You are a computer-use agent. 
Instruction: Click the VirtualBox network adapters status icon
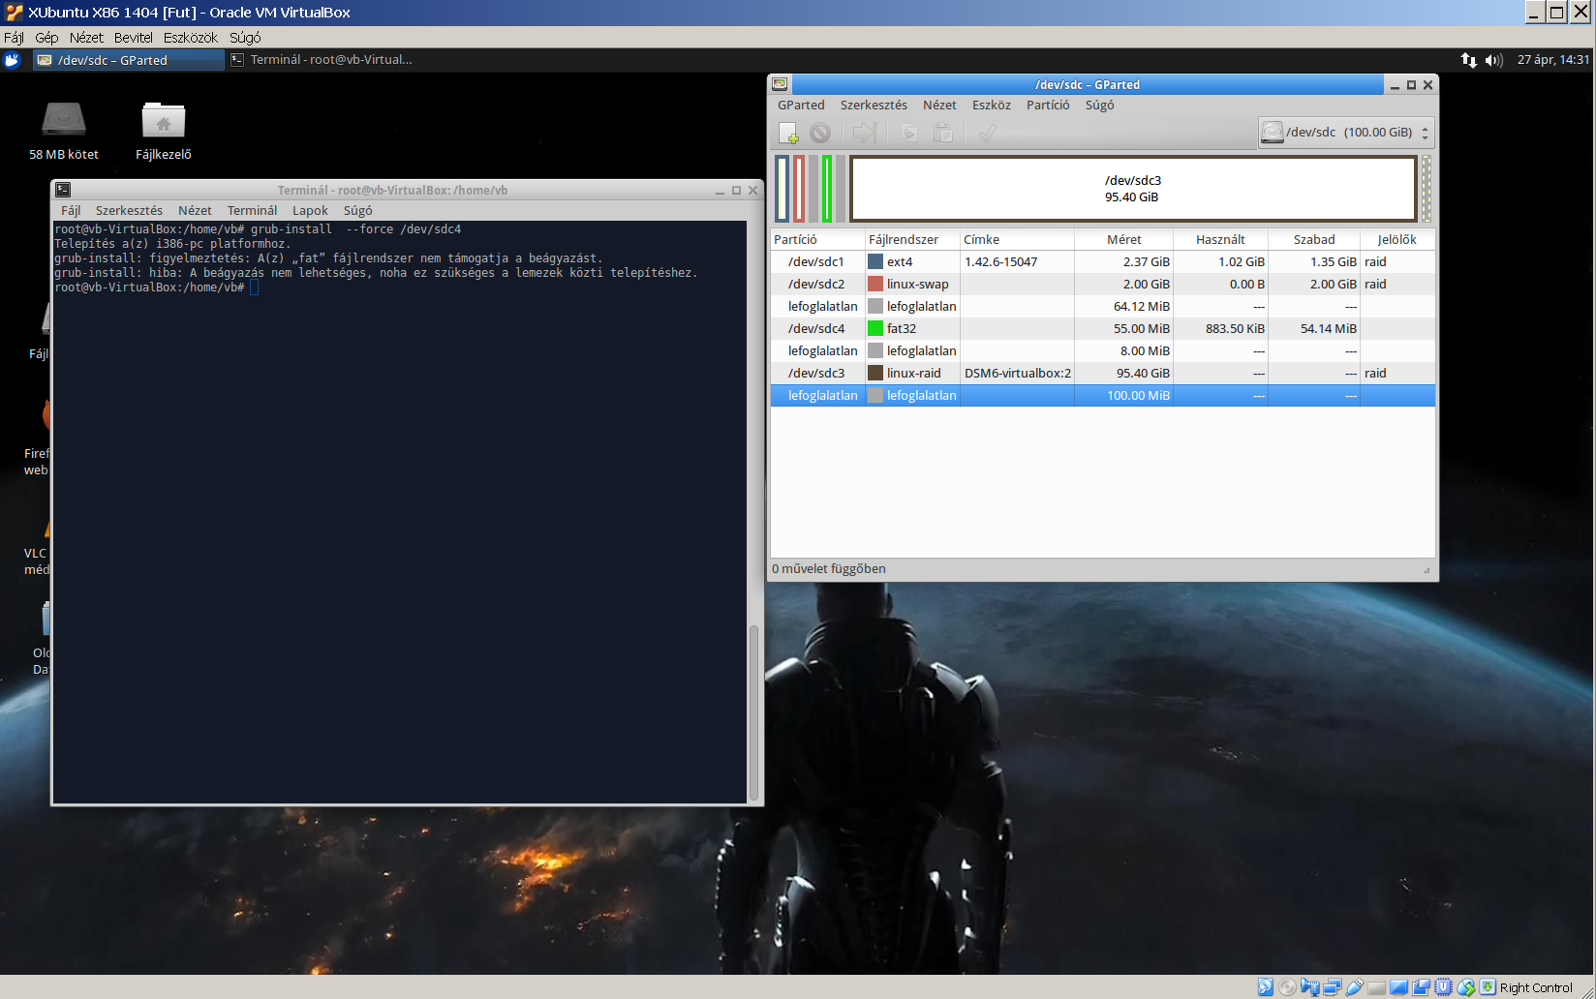click(1332, 987)
